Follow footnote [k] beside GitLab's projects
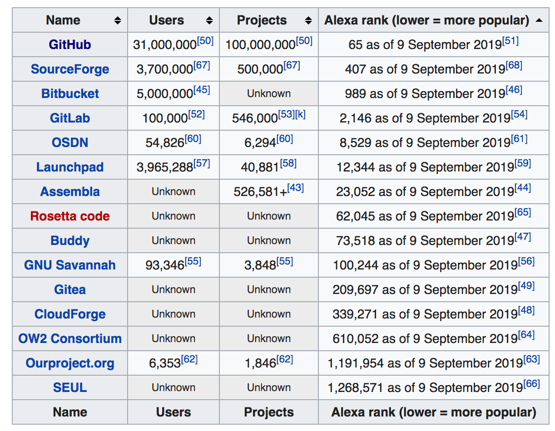This screenshot has width=555, height=431. [300, 114]
